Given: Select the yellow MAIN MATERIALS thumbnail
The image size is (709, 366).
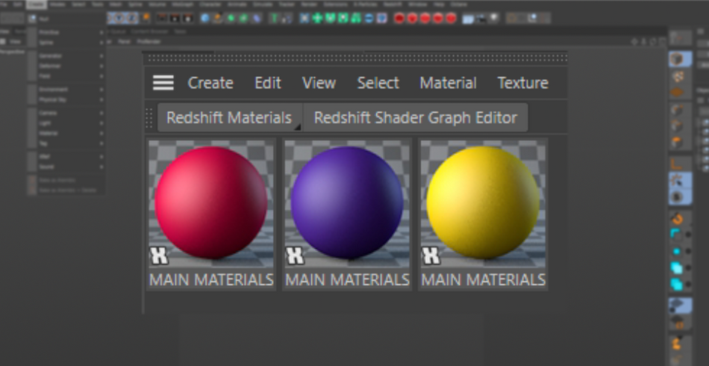Looking at the screenshot, I should click(483, 214).
